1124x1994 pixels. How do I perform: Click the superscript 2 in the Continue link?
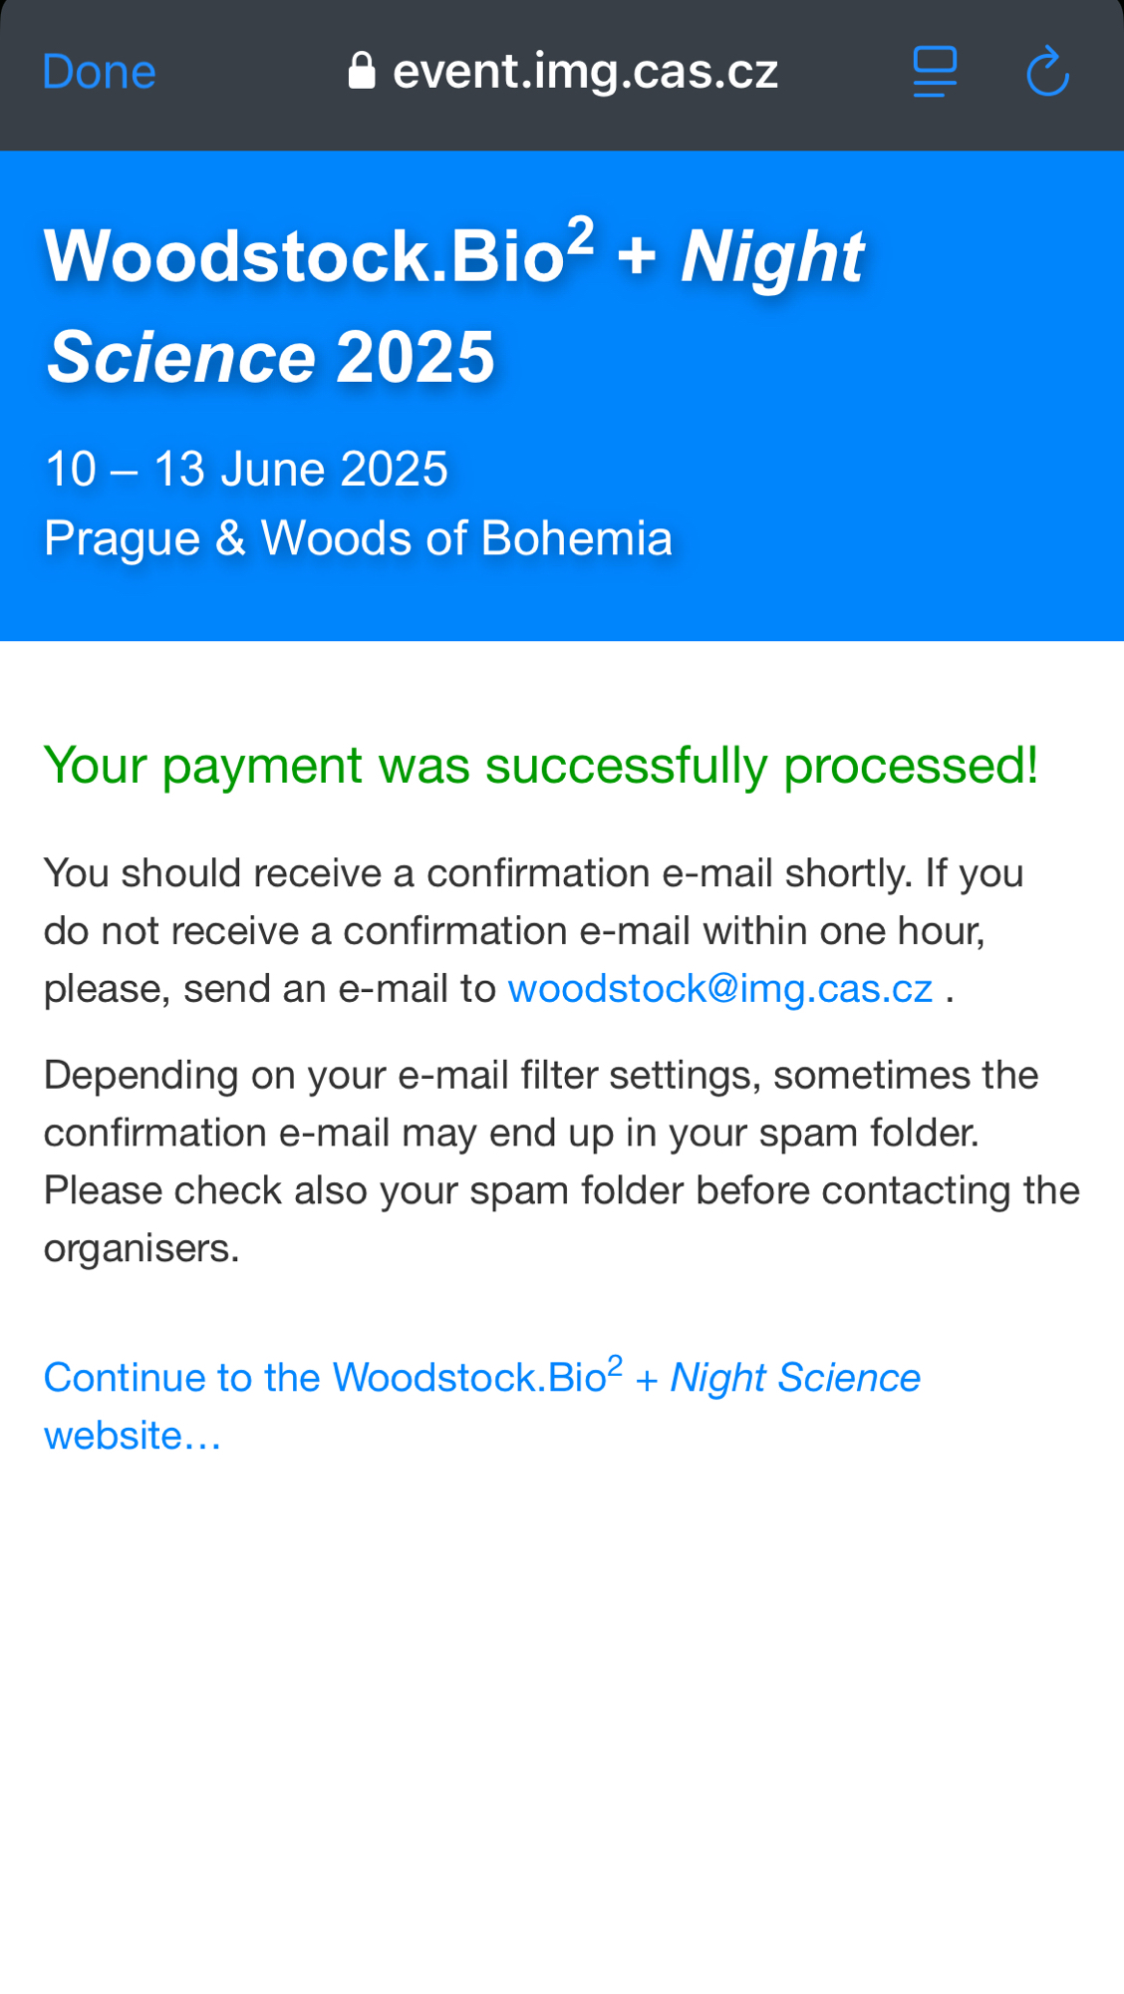click(615, 1365)
